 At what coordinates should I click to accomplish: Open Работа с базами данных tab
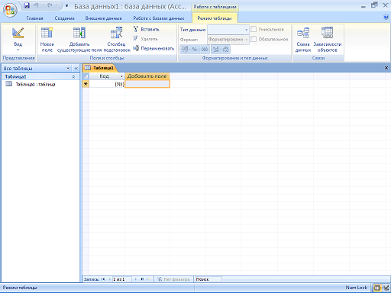(159, 18)
